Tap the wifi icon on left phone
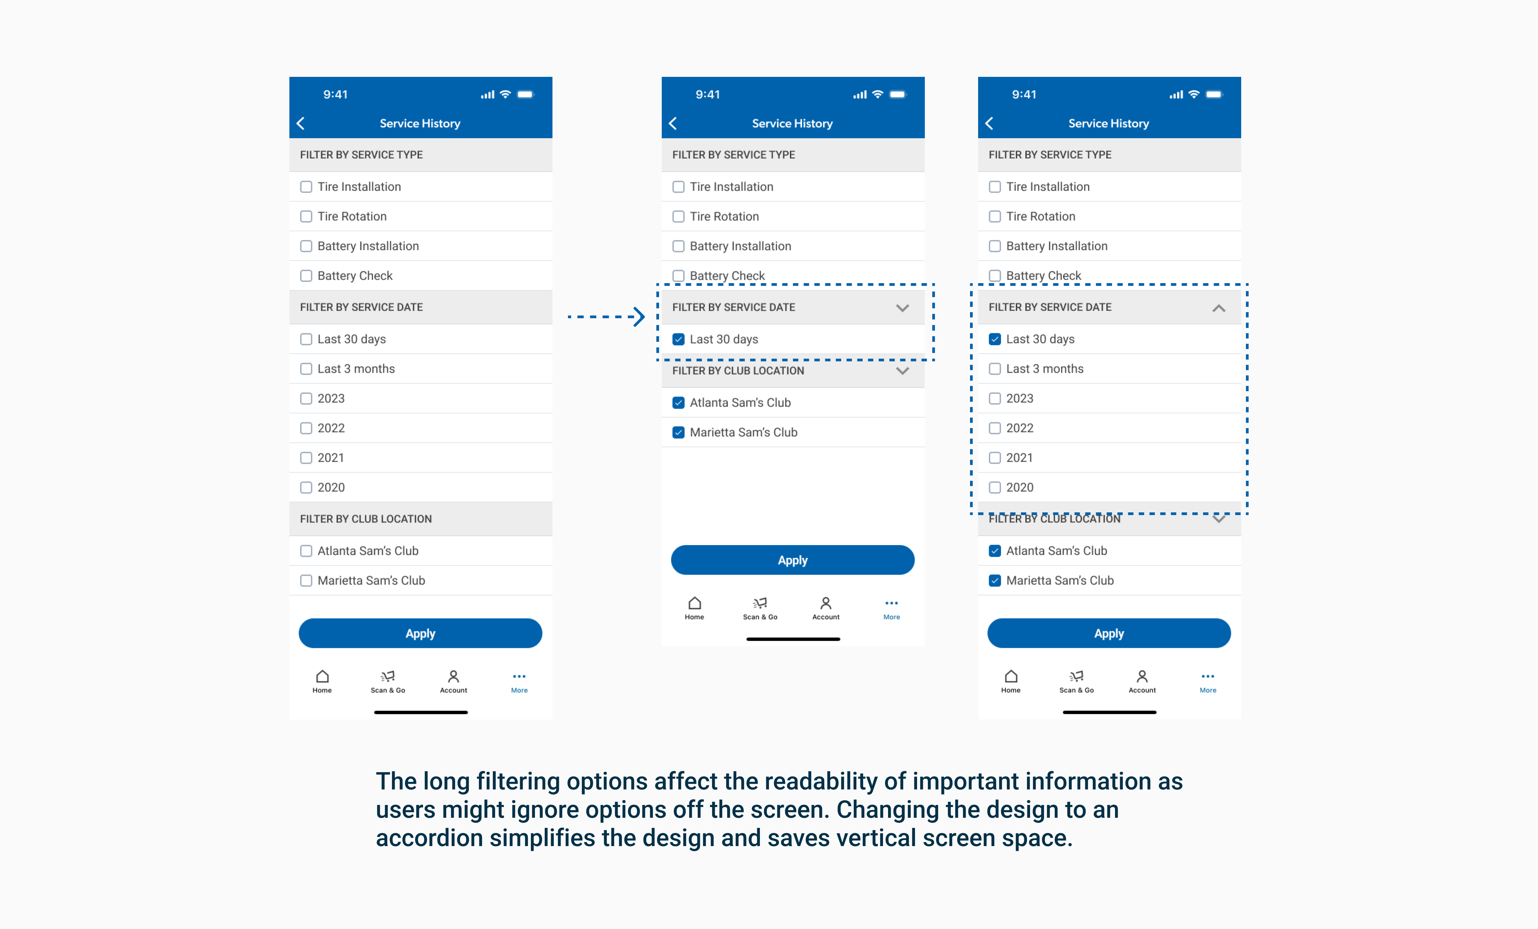The image size is (1538, 929). click(506, 94)
